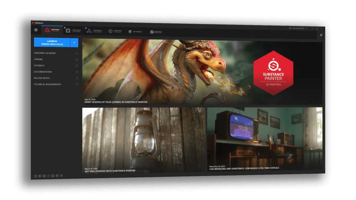Open the Getting Started lantern article thumbnail

point(144,140)
